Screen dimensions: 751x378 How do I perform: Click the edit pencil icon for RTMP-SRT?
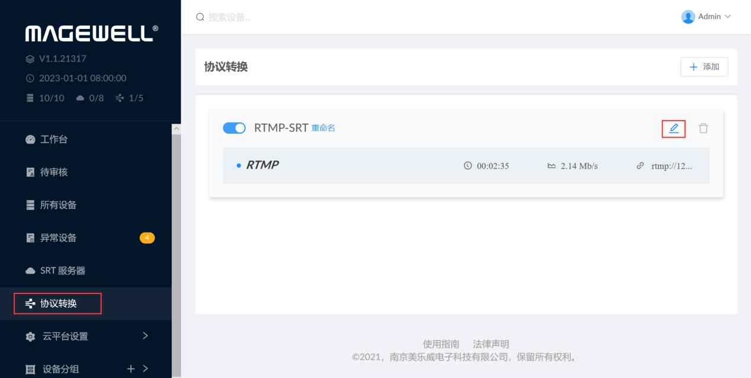(x=673, y=128)
